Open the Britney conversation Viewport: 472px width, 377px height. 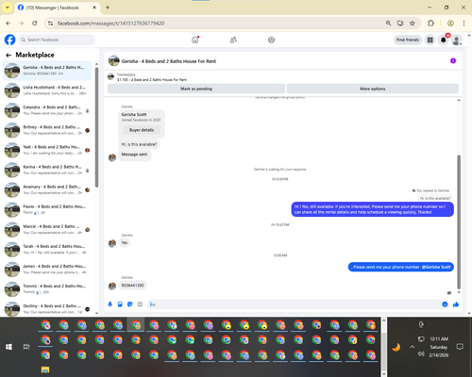[47, 130]
